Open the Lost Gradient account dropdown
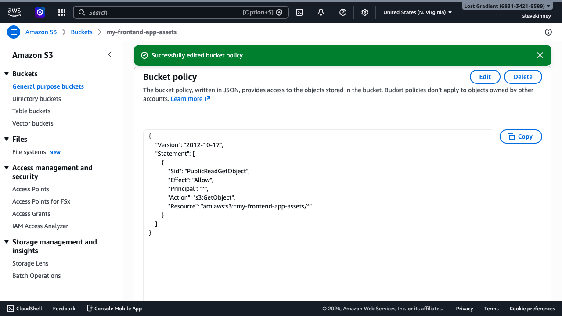 click(x=507, y=6)
